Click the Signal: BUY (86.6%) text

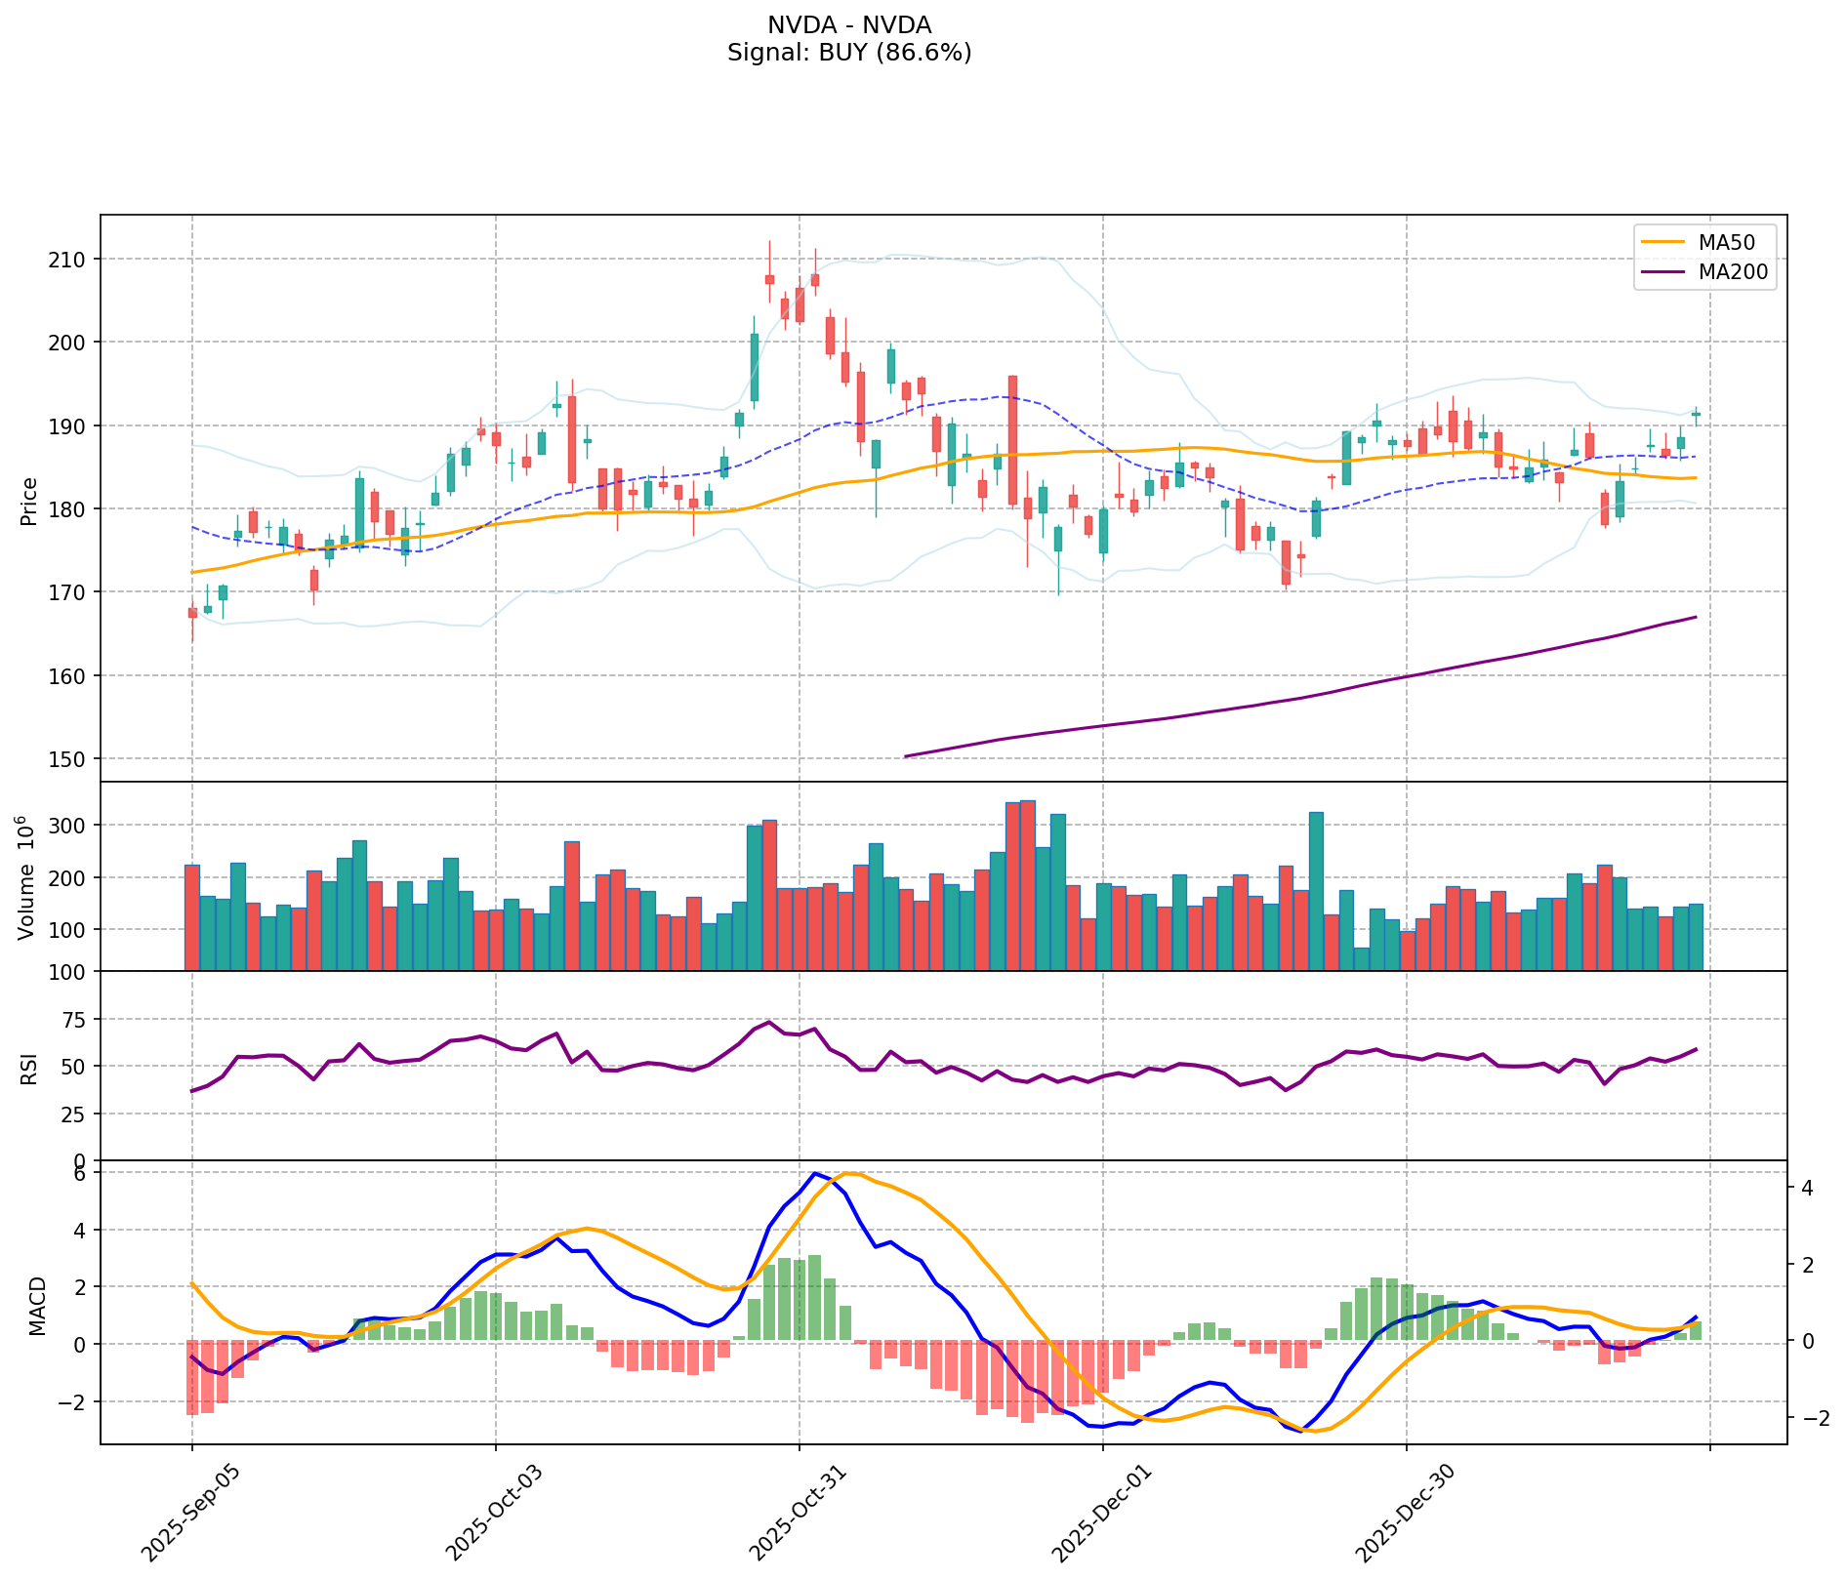[849, 53]
